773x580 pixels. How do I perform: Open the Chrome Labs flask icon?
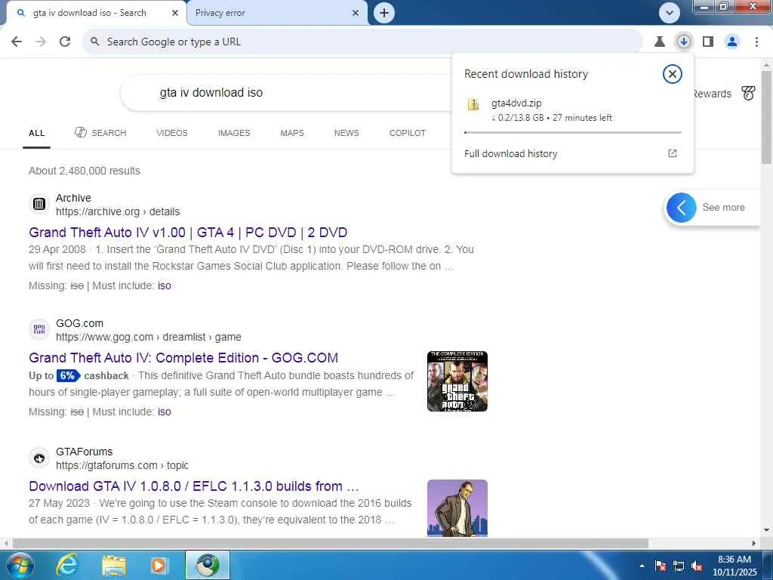(x=659, y=42)
